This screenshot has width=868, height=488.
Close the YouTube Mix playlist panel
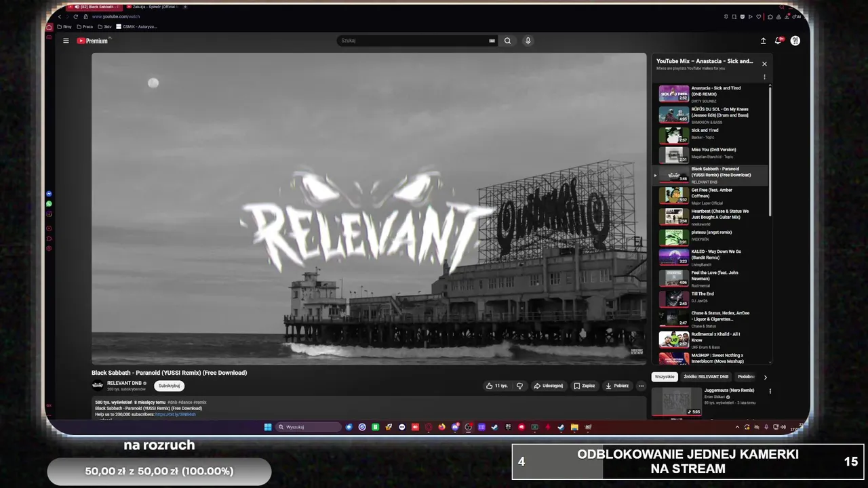coord(764,64)
